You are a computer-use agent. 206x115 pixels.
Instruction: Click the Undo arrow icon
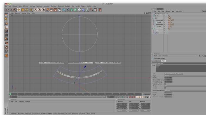[7, 10]
